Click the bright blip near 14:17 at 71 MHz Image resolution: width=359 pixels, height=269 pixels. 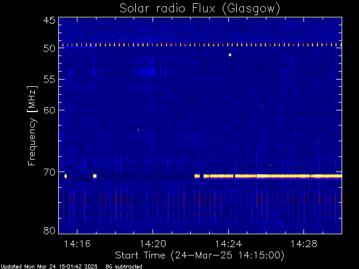point(95,176)
